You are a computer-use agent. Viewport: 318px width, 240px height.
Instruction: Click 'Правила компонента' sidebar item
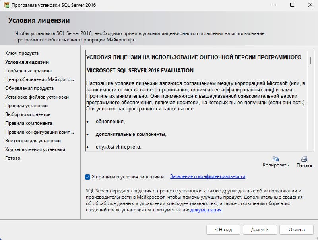[29, 123]
